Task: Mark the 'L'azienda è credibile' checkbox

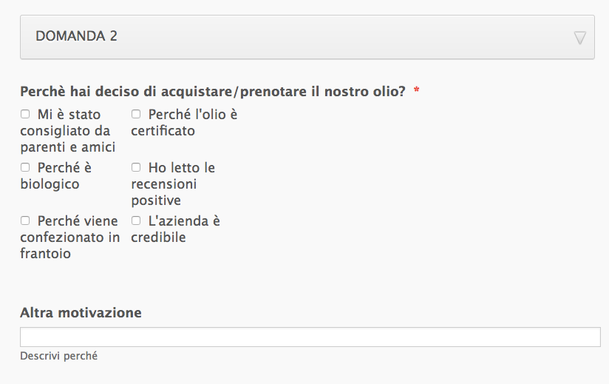Action: point(136,220)
